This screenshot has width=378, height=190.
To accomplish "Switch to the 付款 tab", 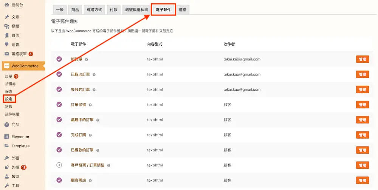I will (x=113, y=10).
